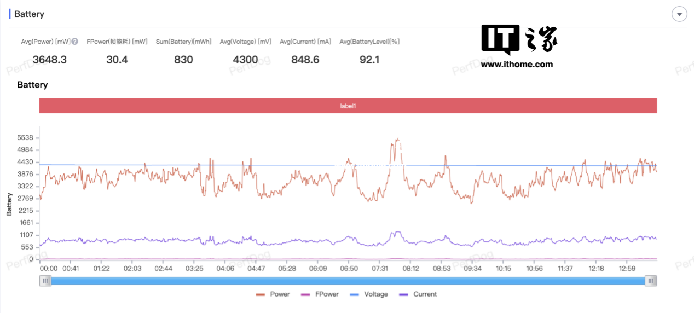Toggle the Power series in the legend

[x=273, y=294]
